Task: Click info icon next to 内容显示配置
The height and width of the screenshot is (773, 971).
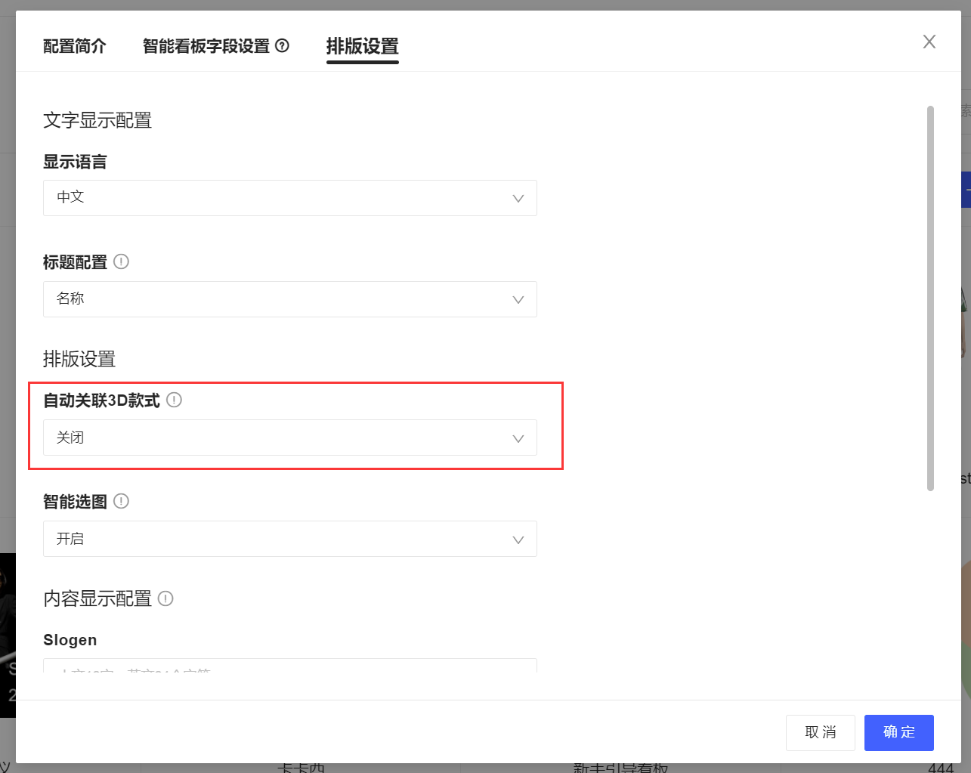Action: click(x=165, y=598)
